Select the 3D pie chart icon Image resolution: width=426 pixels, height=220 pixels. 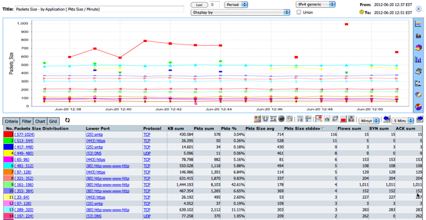419,95
